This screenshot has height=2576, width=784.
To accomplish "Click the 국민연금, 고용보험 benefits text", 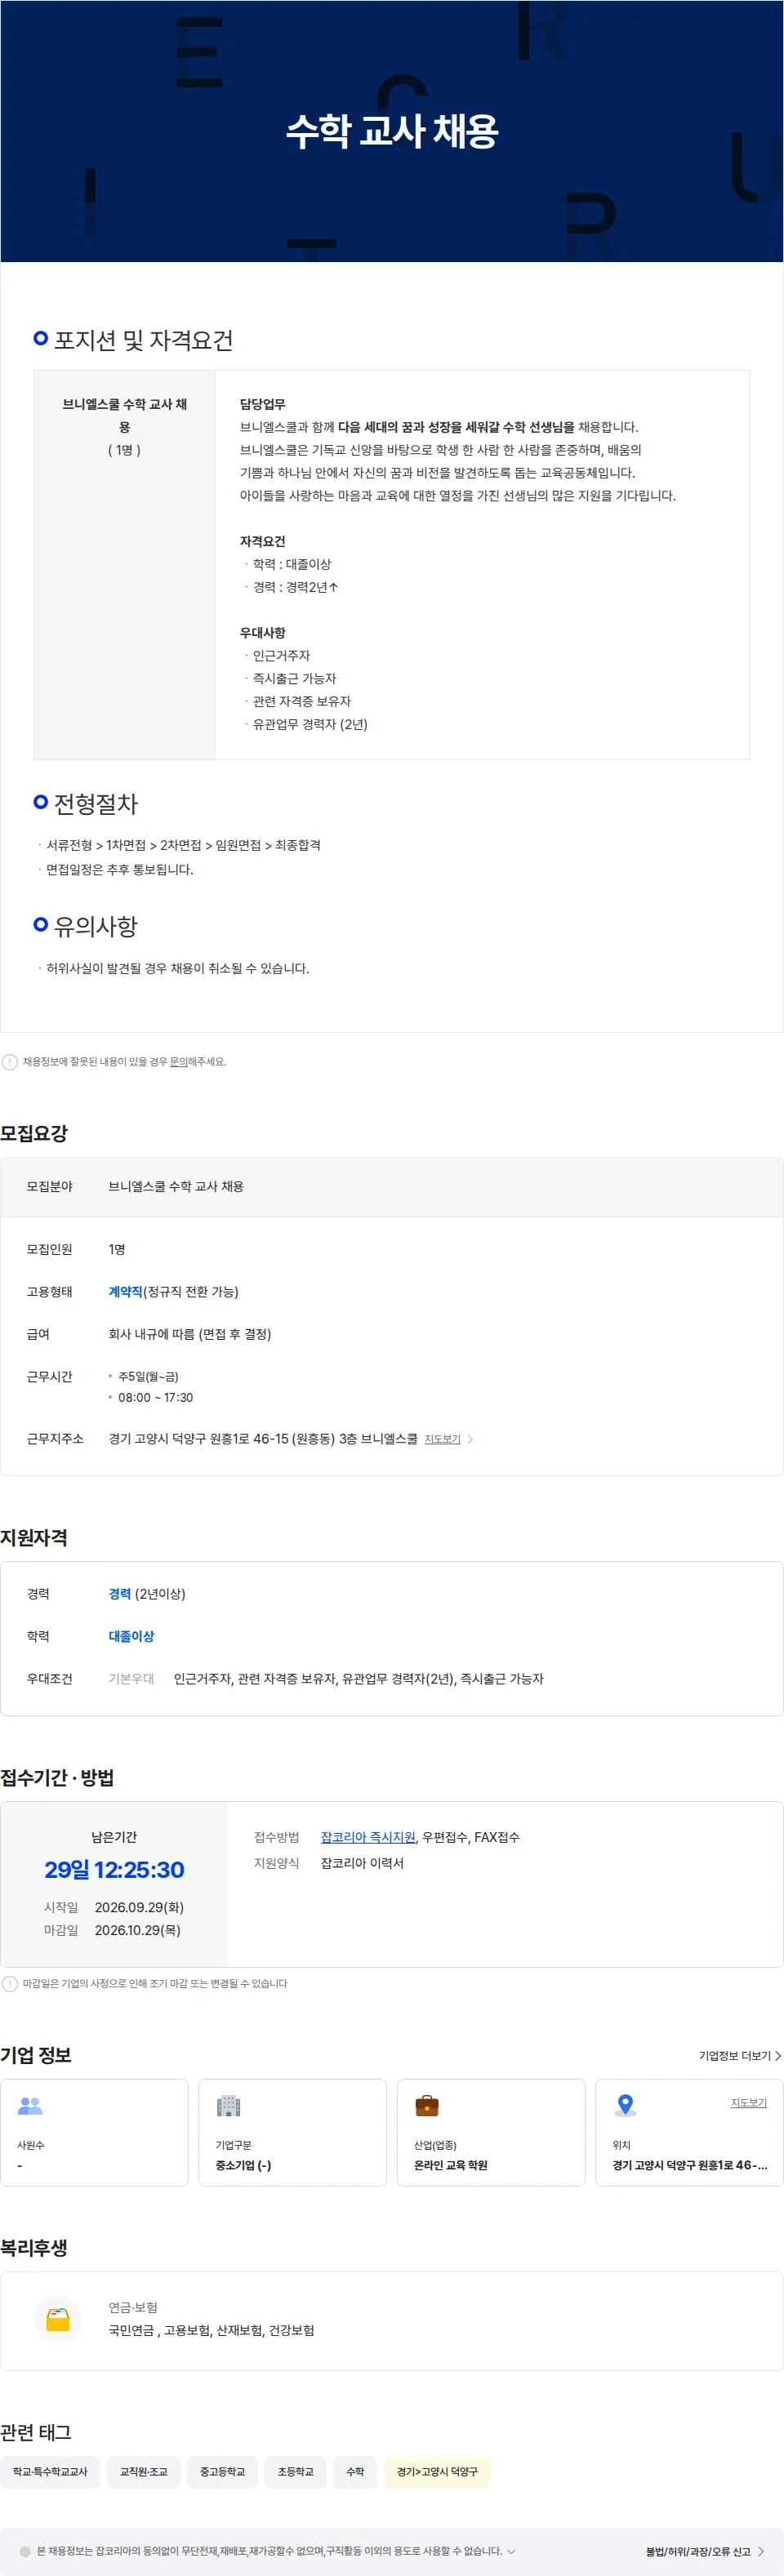I will point(211,2330).
